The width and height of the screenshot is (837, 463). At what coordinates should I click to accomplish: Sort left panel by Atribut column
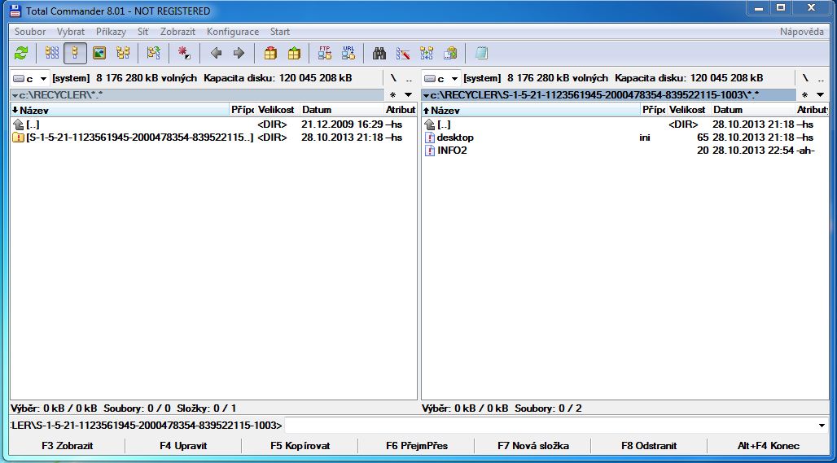400,110
